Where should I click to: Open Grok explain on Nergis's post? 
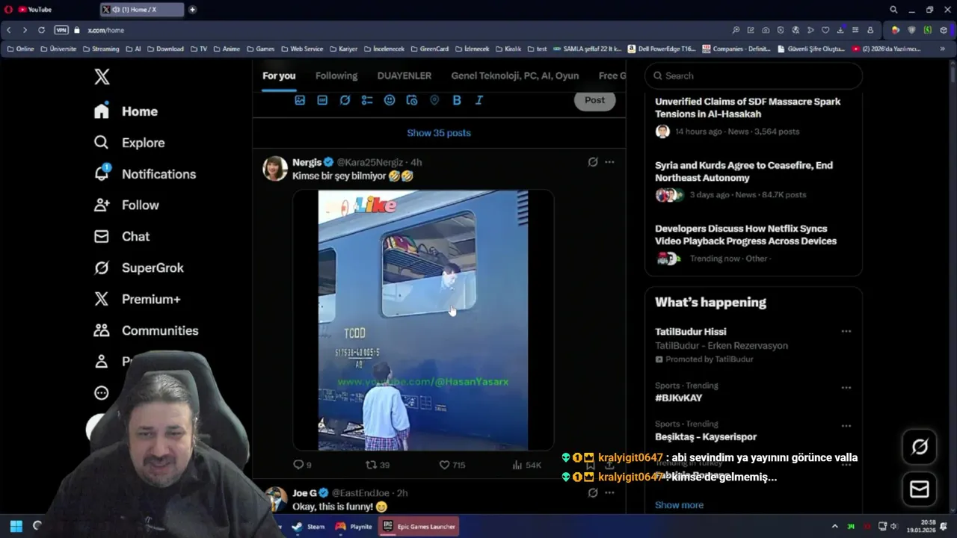[x=593, y=162]
